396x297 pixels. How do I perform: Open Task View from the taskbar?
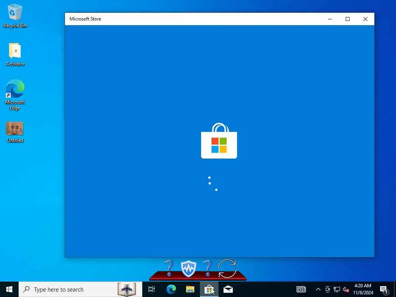click(x=152, y=289)
